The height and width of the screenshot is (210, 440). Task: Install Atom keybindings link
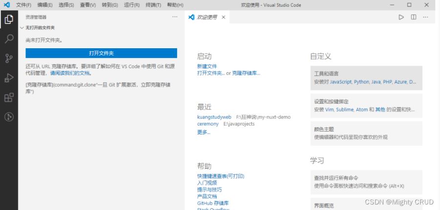[x=362, y=110]
